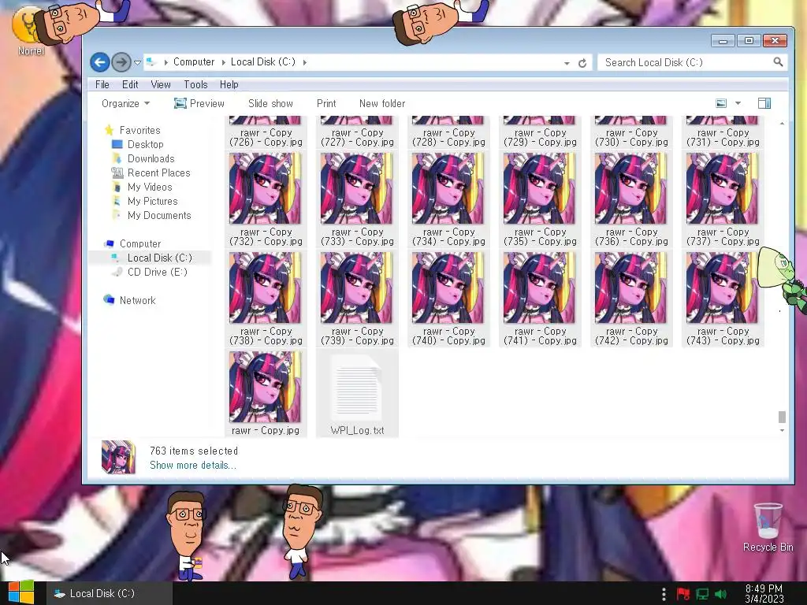Select thumbnail rawr - Copy (734) - Copy.jpg
The height and width of the screenshot is (605, 807).
(448, 188)
